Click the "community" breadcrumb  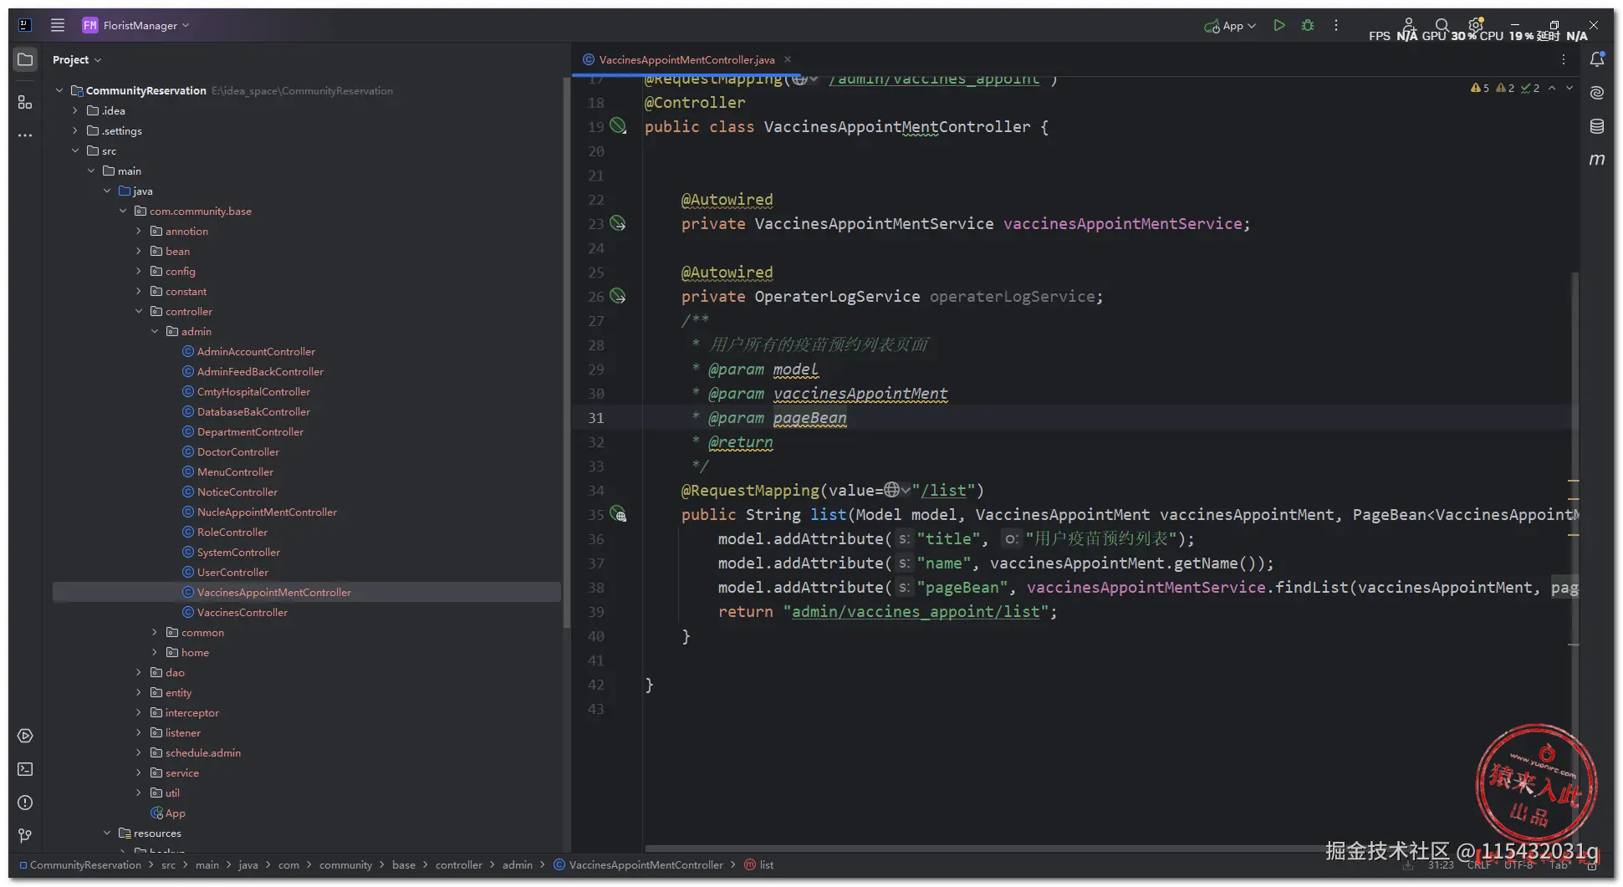[345, 864]
